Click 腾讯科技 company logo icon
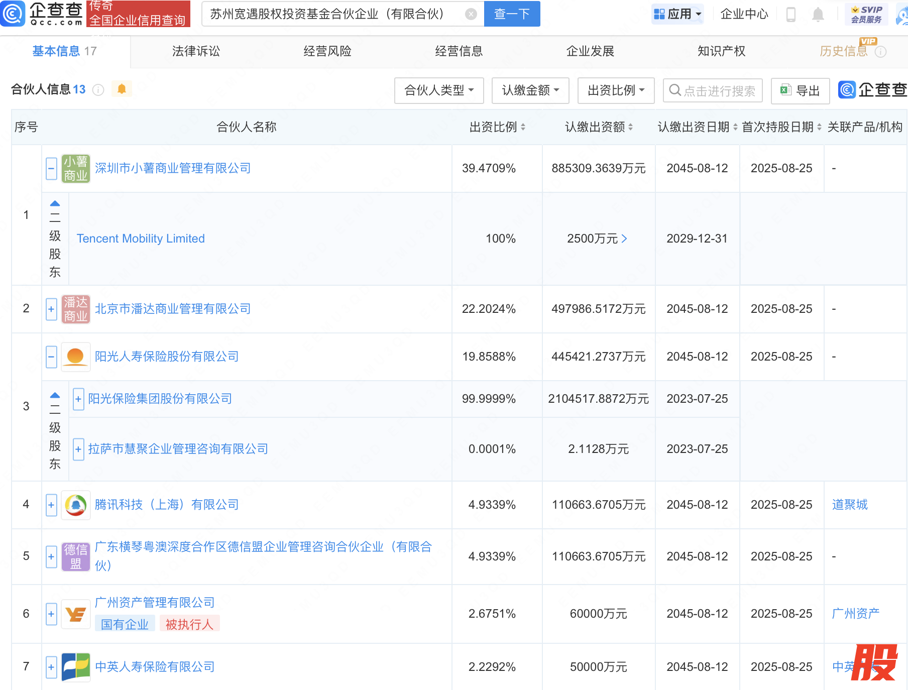Image resolution: width=908 pixels, height=690 pixels. click(x=75, y=505)
